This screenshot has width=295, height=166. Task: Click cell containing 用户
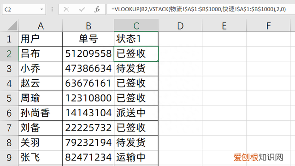click(x=41, y=39)
